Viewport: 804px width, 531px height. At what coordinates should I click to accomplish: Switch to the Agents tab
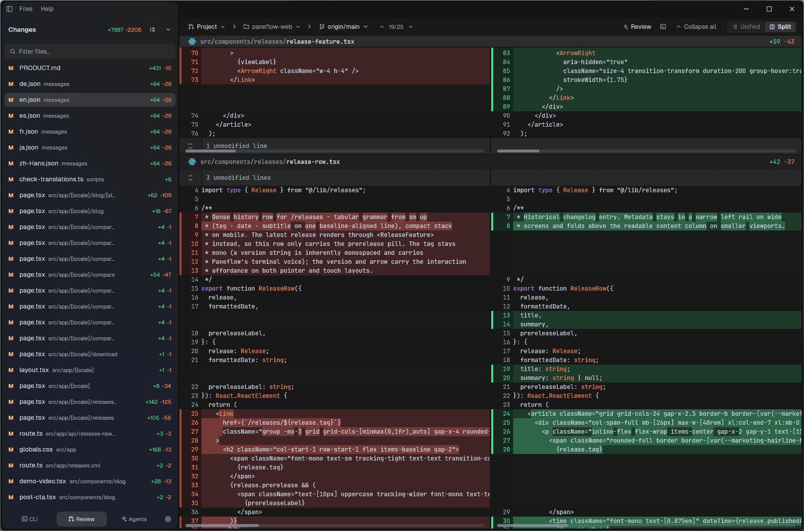tap(134, 519)
